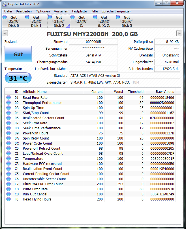Click the Eingeschaltet 4248 mal field
The width and height of the screenshot is (186, 229).
click(167, 62)
